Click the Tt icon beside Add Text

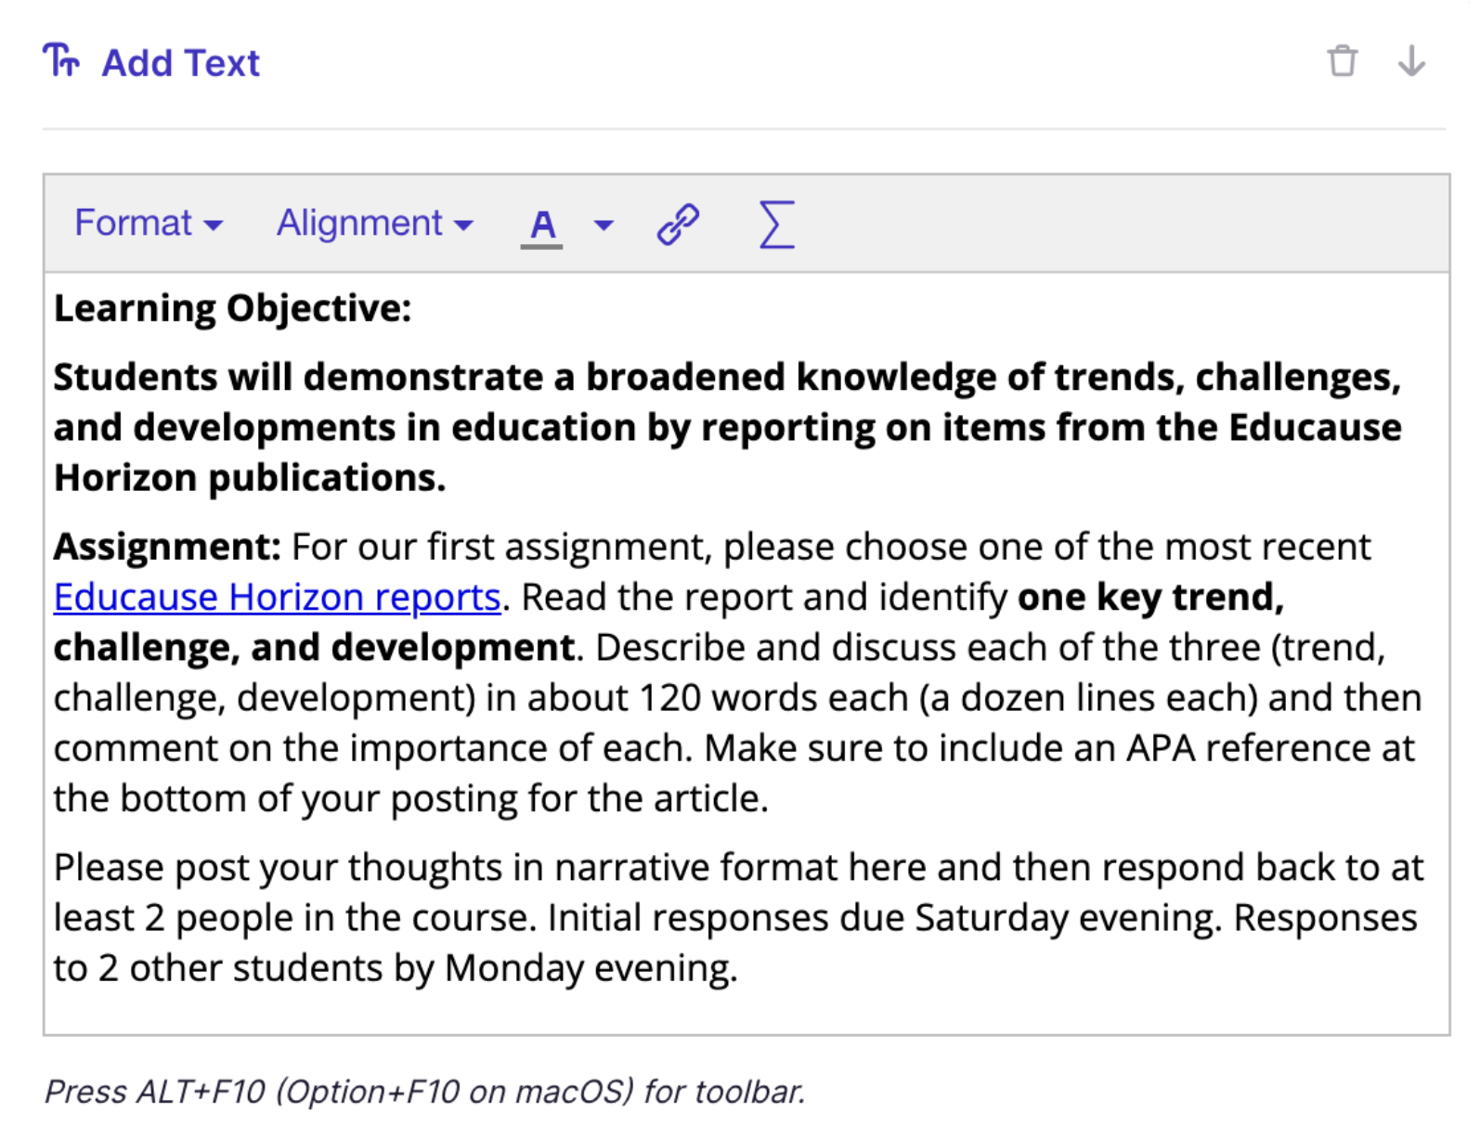tap(61, 61)
